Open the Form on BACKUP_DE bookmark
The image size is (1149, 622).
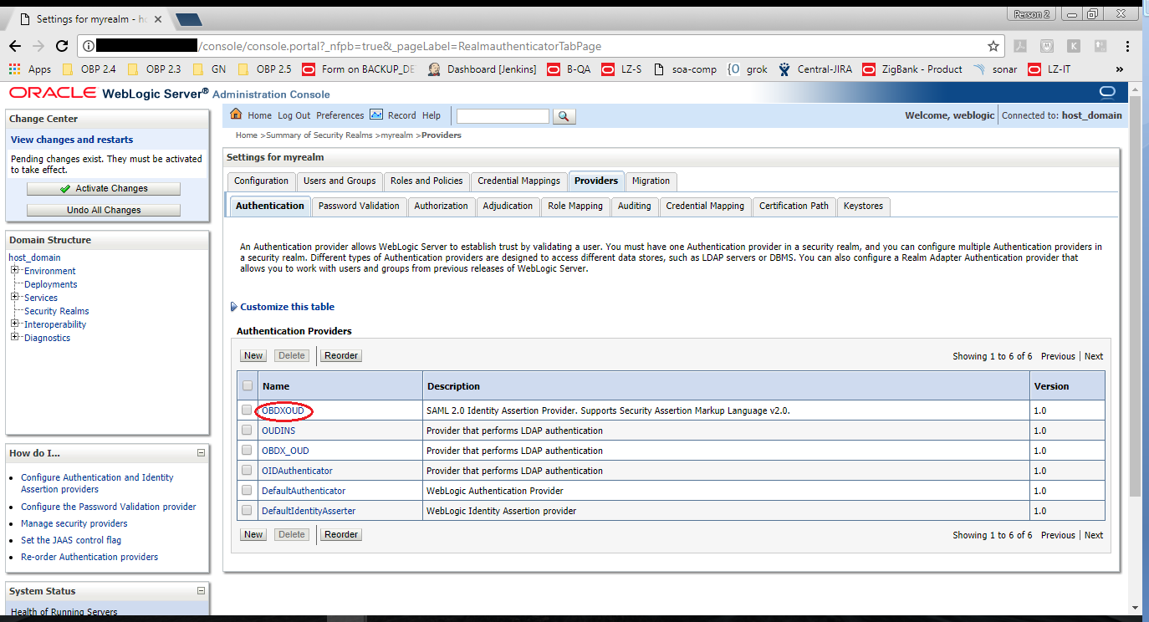[358, 69]
